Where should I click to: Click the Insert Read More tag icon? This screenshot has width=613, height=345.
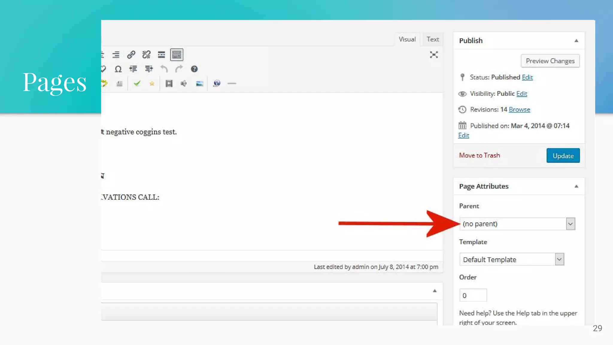(161, 55)
